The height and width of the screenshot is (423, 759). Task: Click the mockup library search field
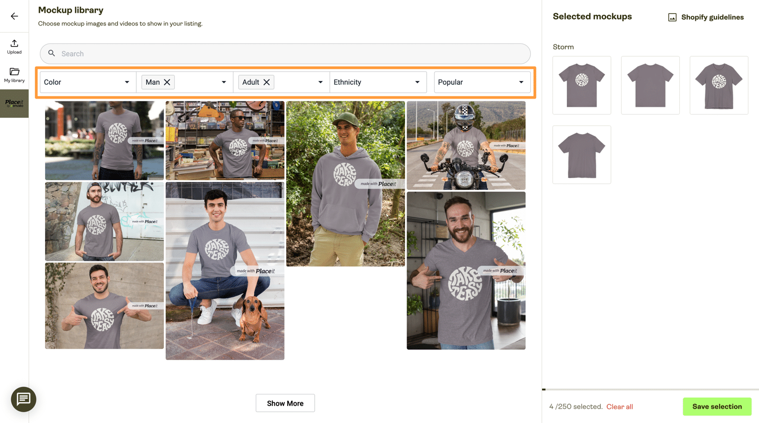tap(285, 54)
